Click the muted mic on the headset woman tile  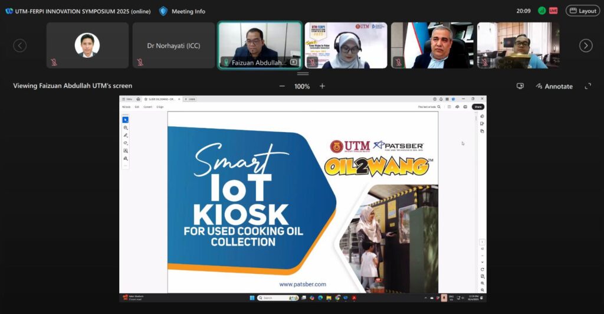[313, 62]
